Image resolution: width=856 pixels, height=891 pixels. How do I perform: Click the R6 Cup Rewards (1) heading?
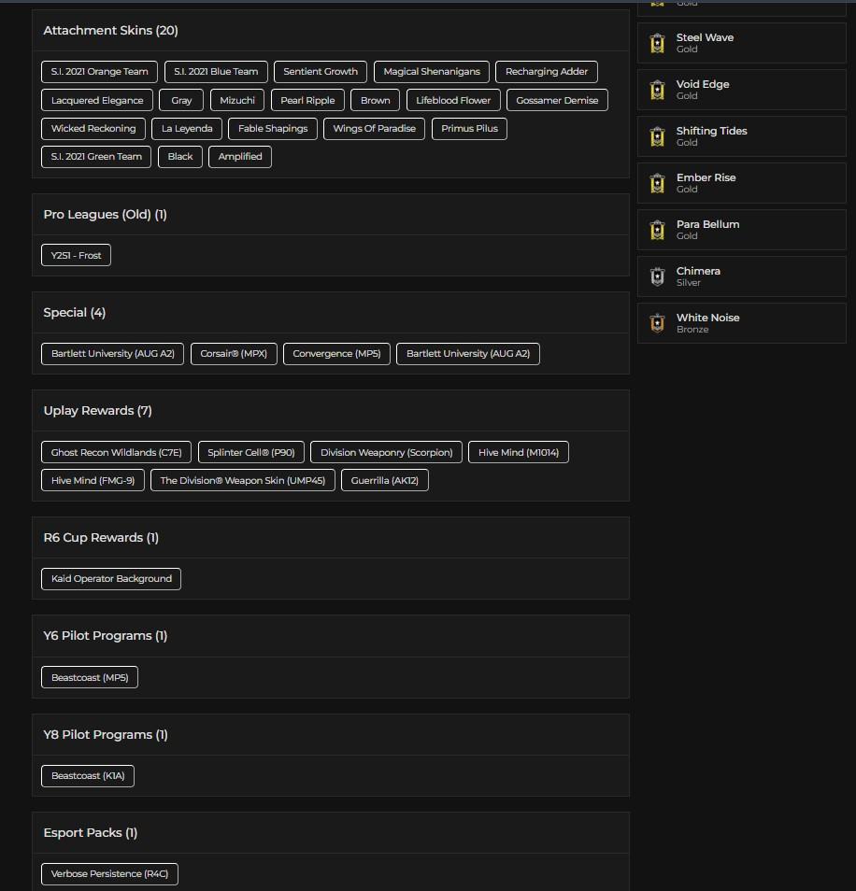tap(101, 538)
